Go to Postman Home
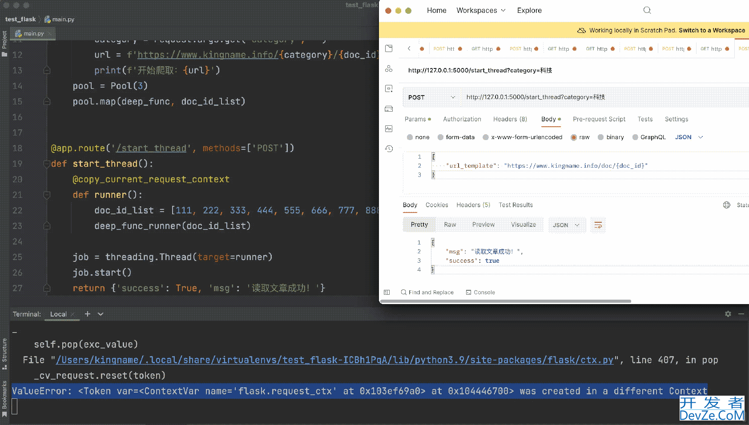 click(437, 10)
